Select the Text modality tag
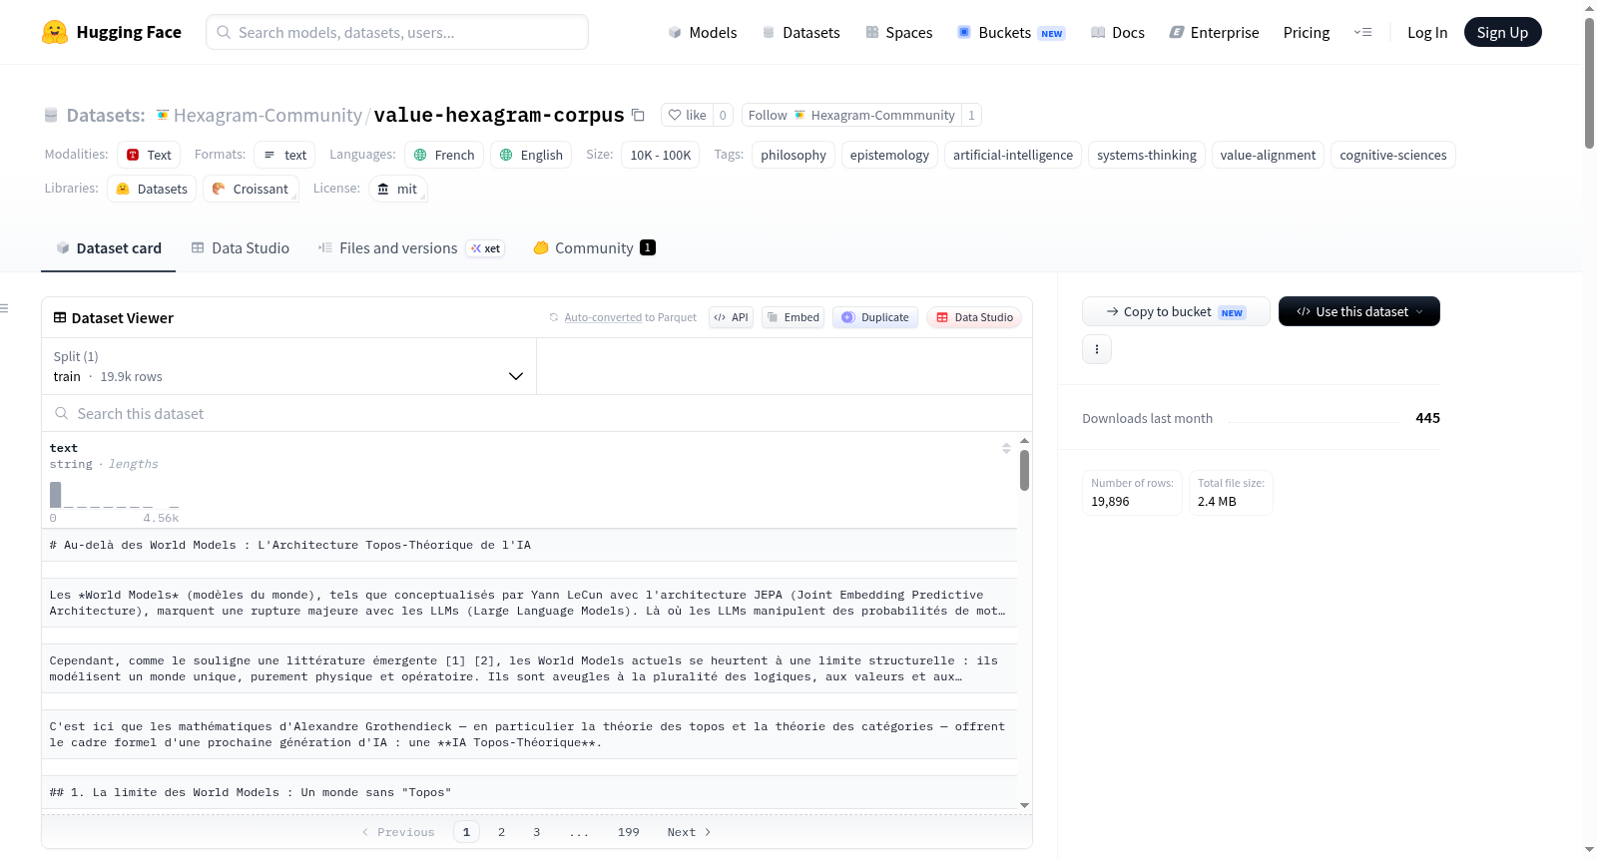 (149, 155)
